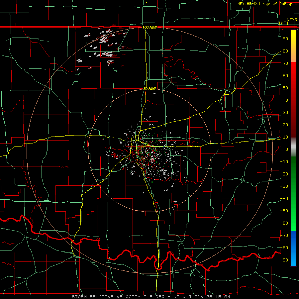299x299 pixels.
Task: Click the -70 value on velocity scale
Action: click(x=284, y=236)
